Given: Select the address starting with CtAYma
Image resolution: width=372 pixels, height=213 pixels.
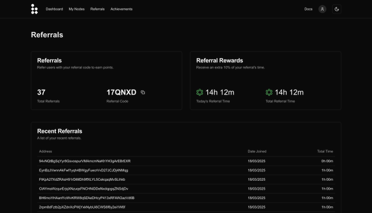Looking at the screenshot, I should coord(84,189).
